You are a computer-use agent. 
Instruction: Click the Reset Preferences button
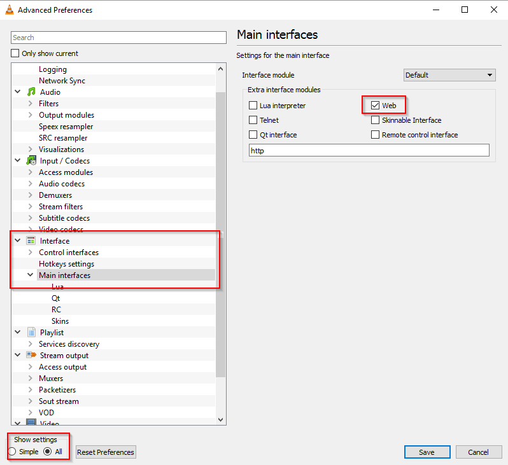click(106, 452)
